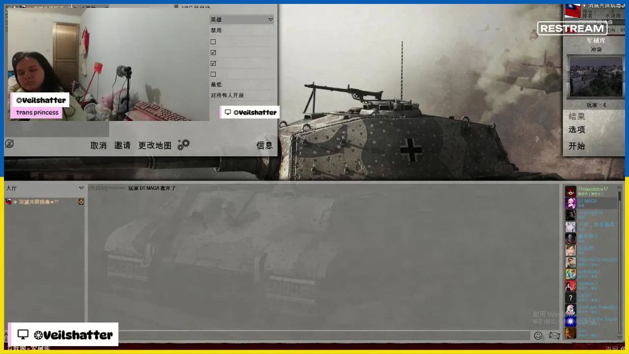Uncheck the lower ticked checkbox in settings
629x354 pixels.
pos(213,63)
